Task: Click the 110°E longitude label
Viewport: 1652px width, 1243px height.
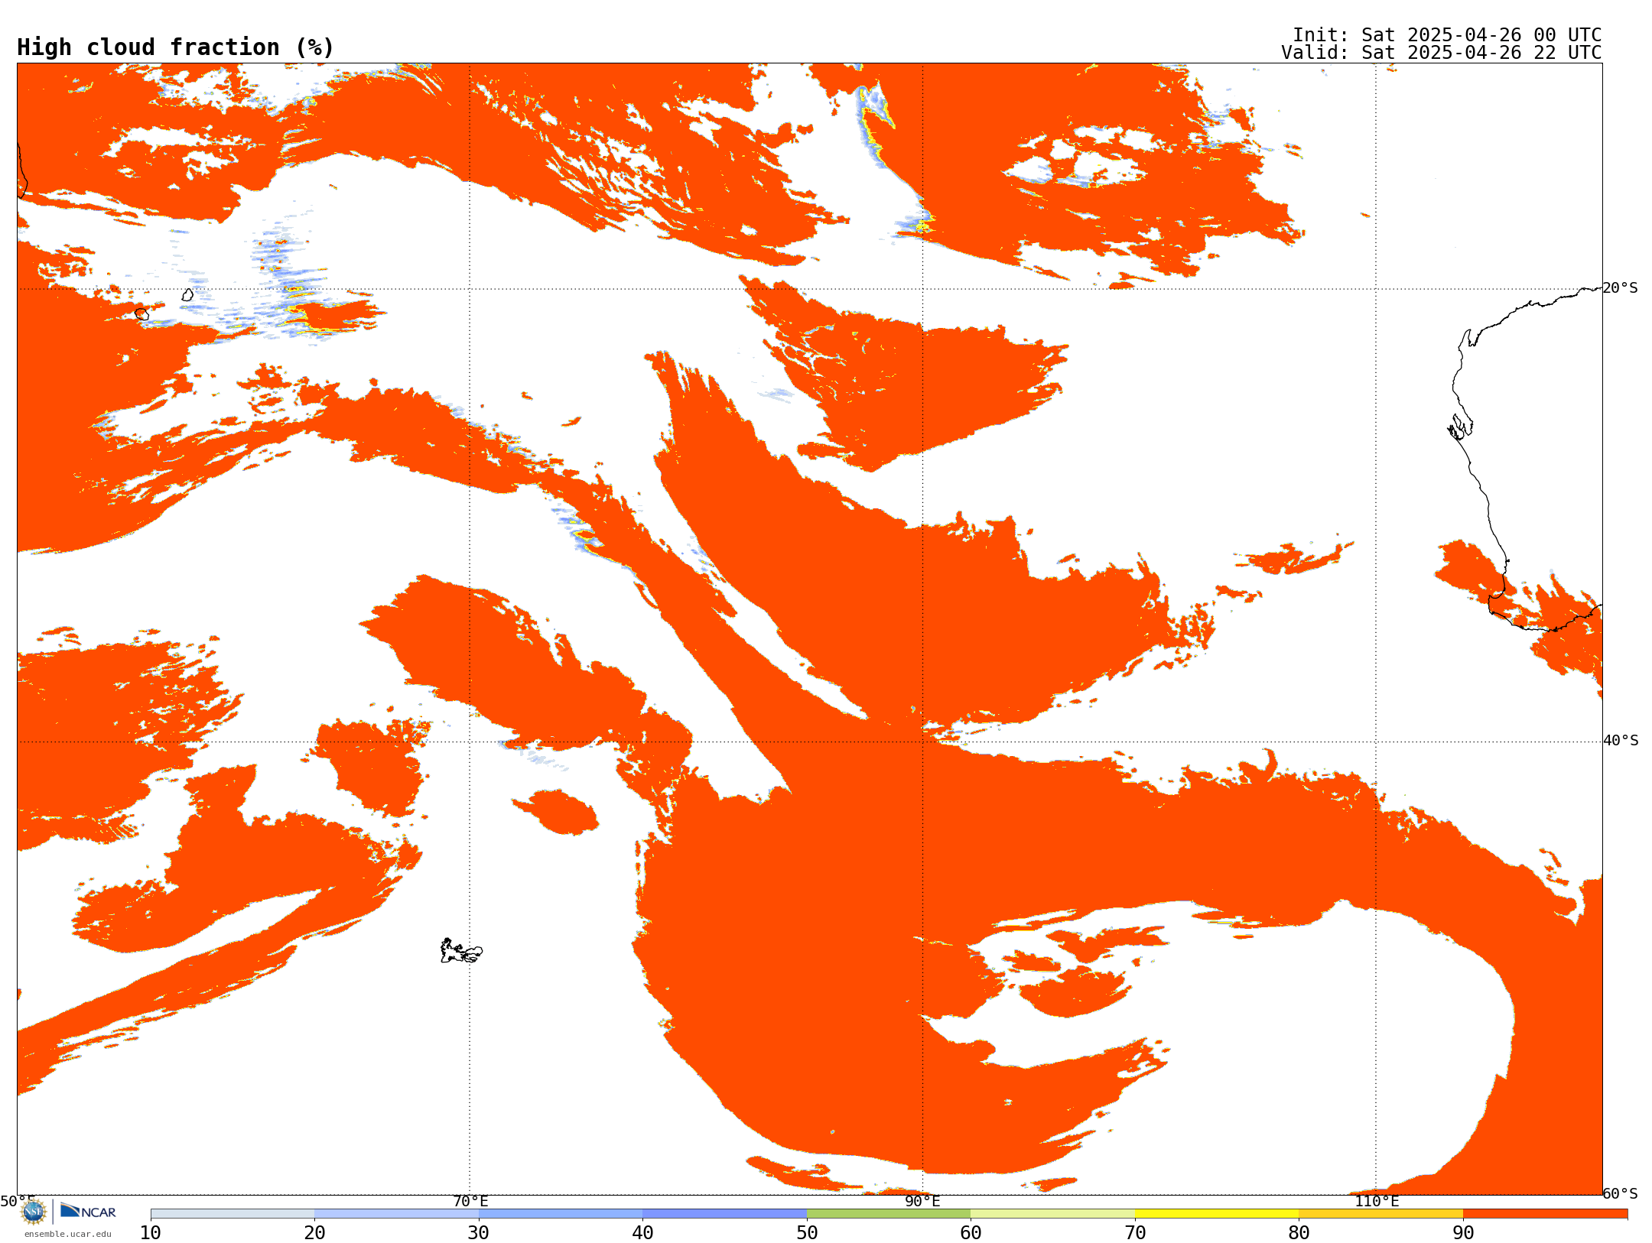Action: click(x=1377, y=1201)
